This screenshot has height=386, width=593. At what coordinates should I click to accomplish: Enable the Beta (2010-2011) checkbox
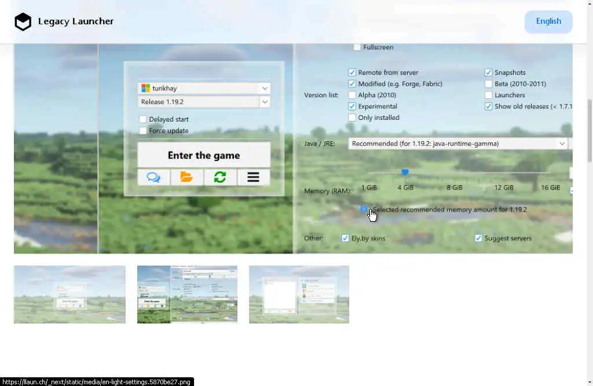[489, 83]
